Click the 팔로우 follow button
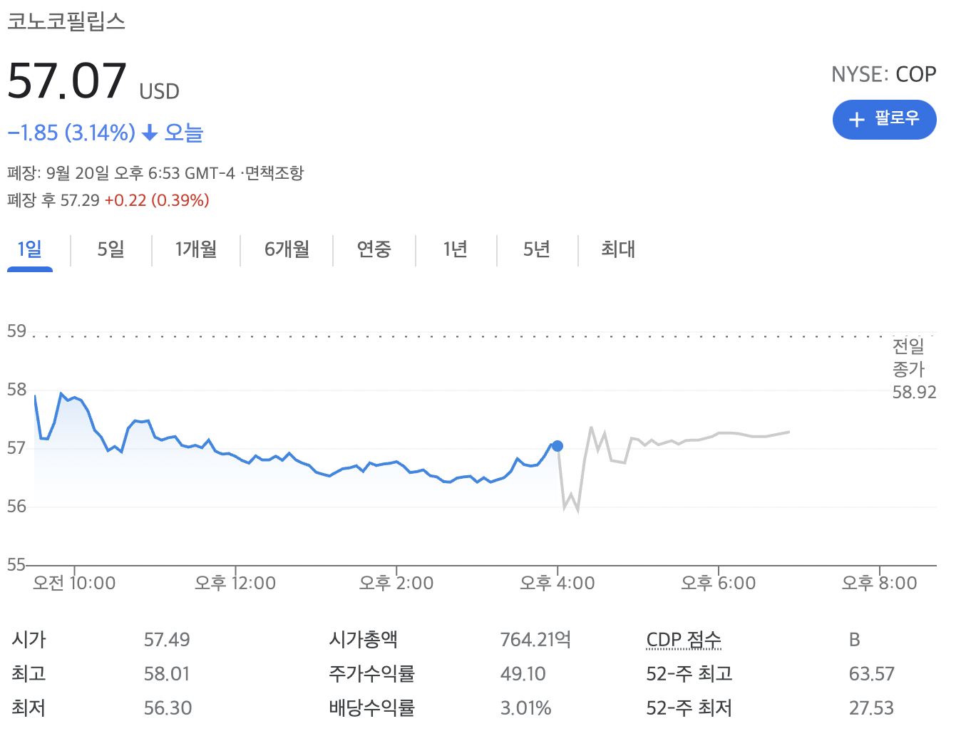 pos(884,120)
